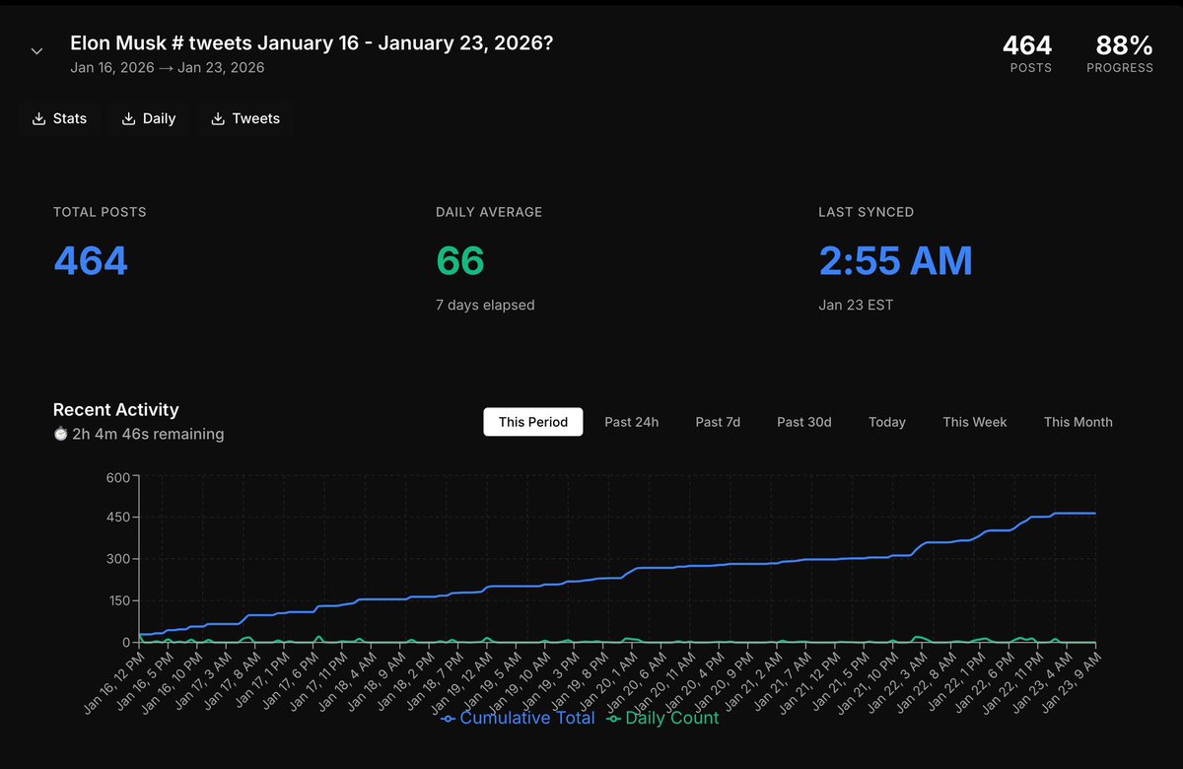Click the 150 y-axis label
Screen dimensions: 1183x769
coord(118,600)
